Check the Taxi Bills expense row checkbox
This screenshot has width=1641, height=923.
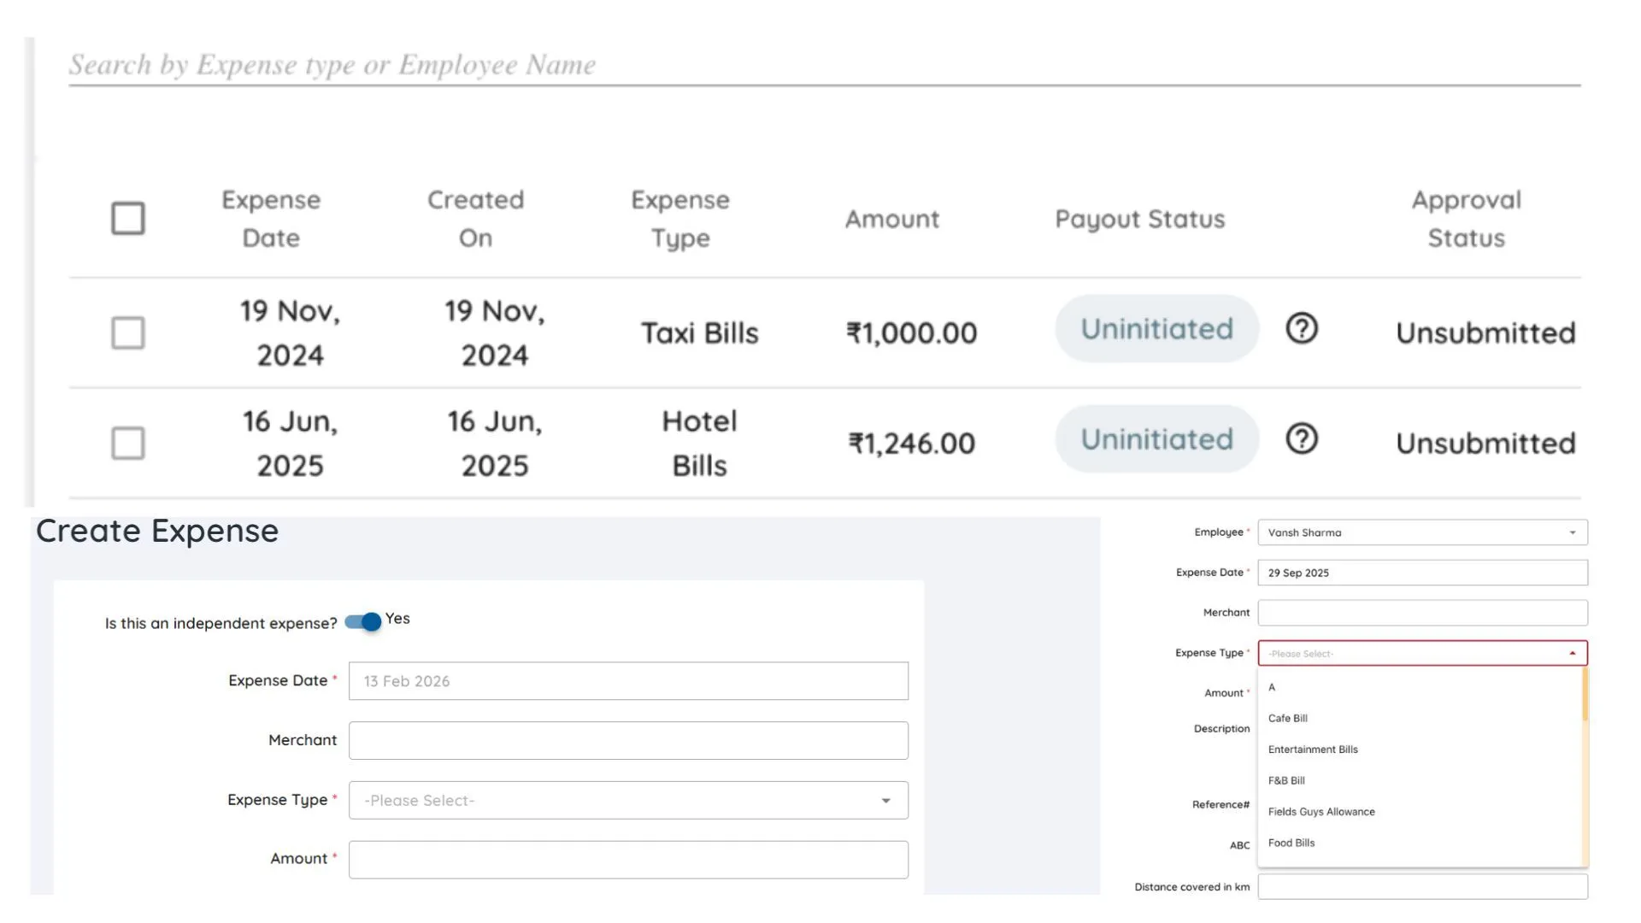coord(128,333)
